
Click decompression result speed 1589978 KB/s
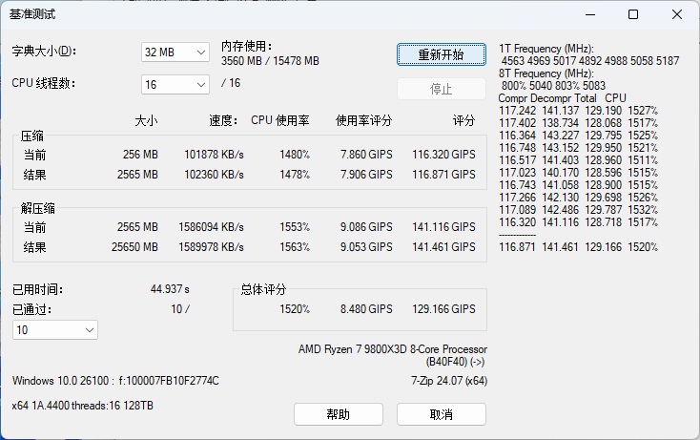211,247
